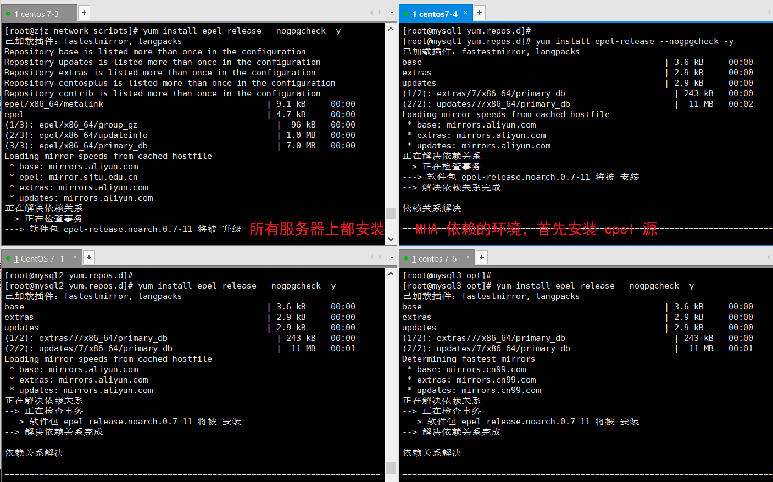Click green status dot on centos 7-6 tab
Viewport: 773px width, 482px height.
(406, 258)
